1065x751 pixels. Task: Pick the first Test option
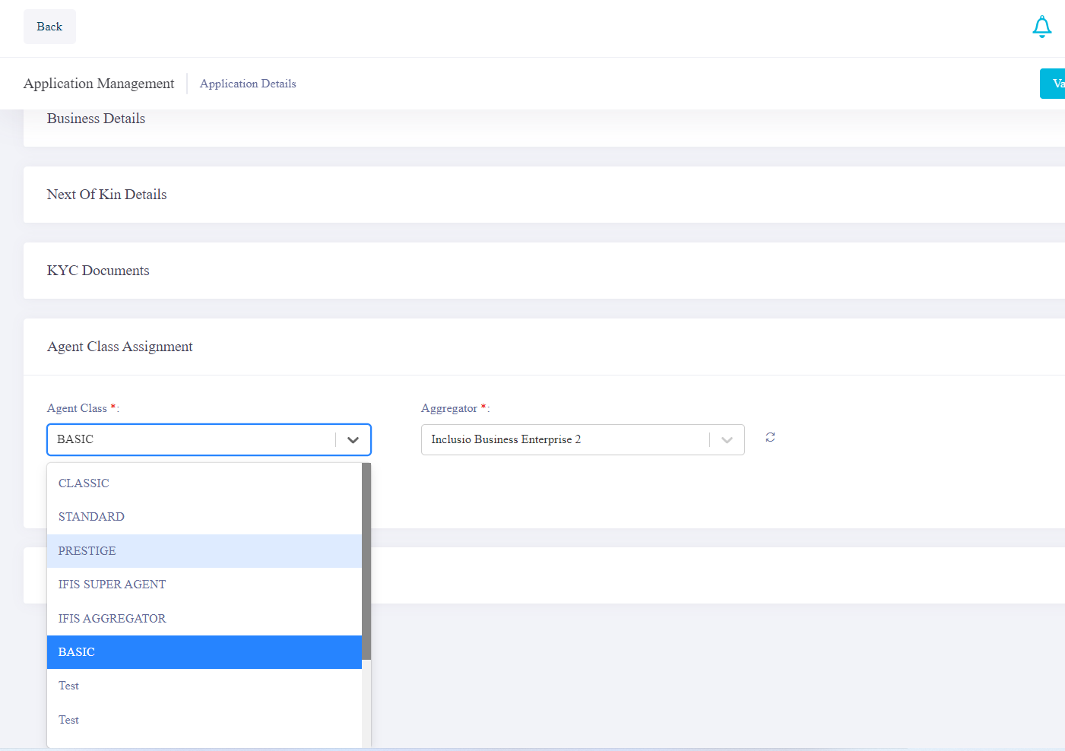pyautogui.click(x=68, y=686)
